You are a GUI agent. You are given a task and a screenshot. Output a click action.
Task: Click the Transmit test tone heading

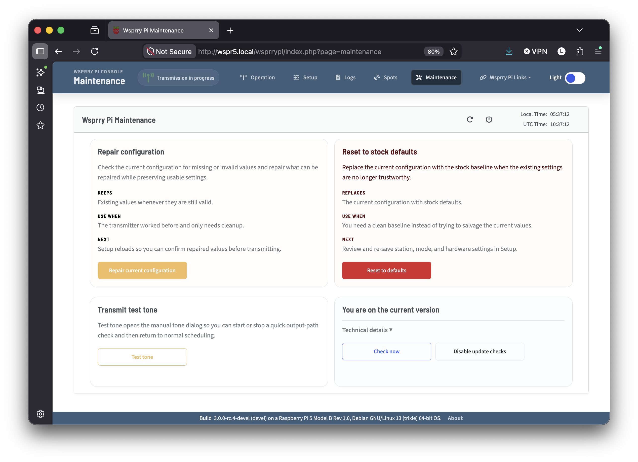click(x=128, y=310)
